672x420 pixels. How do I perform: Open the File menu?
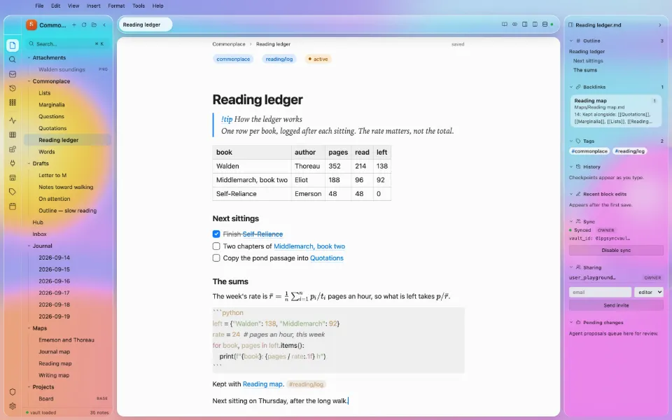(x=39, y=6)
